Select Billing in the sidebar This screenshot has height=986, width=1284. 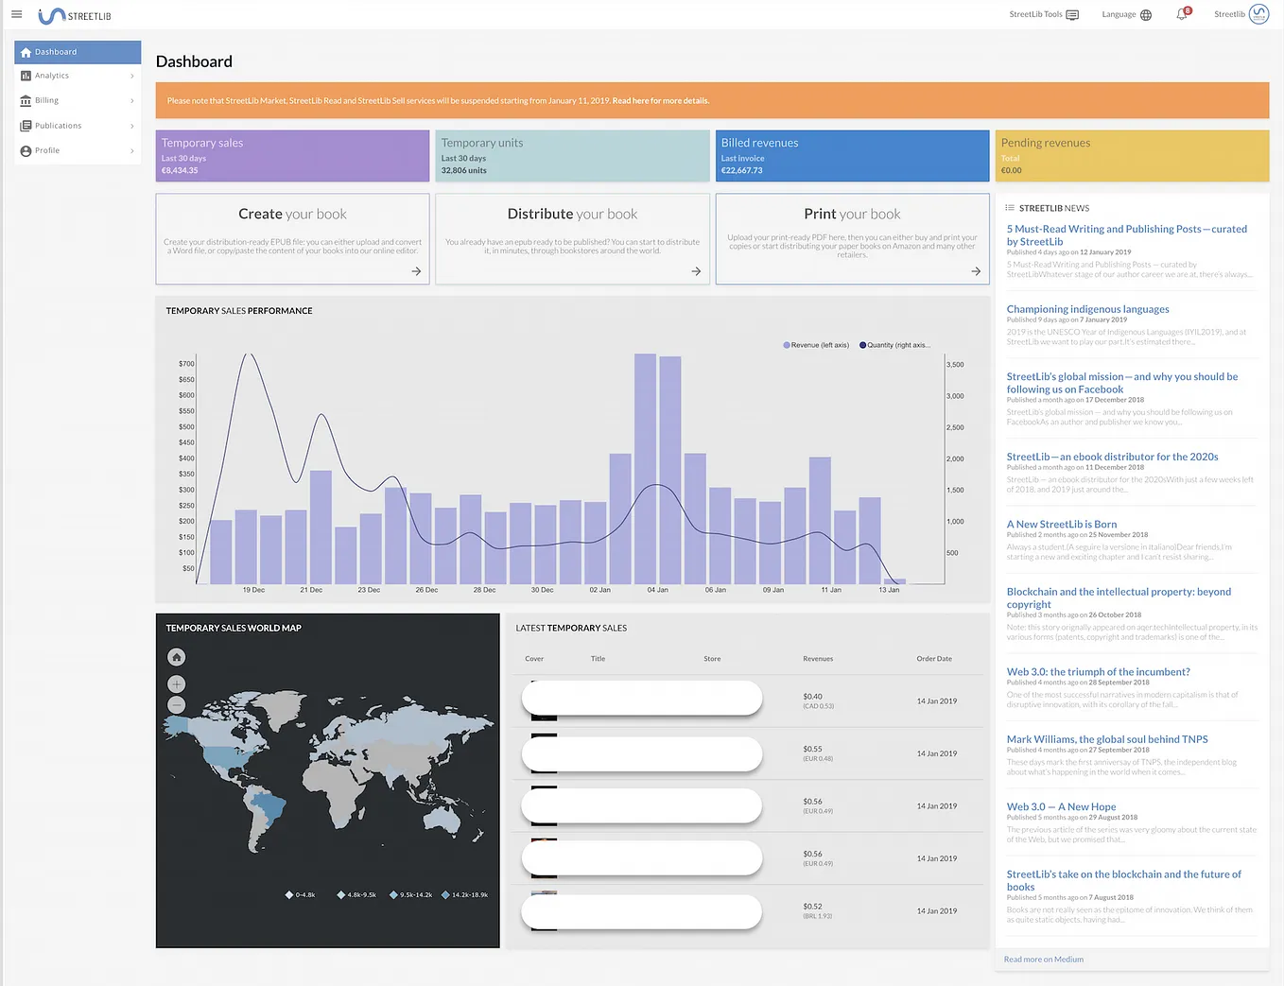pyautogui.click(x=78, y=100)
